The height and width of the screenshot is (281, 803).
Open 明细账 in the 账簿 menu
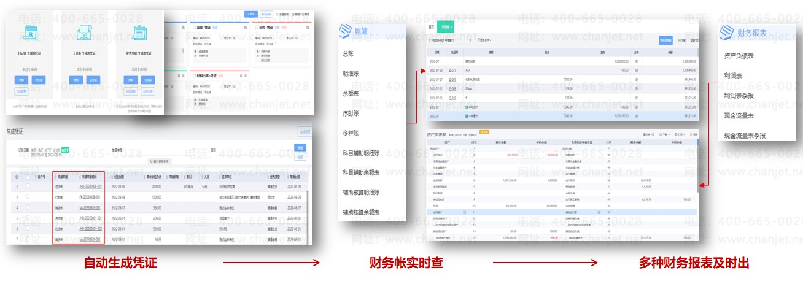351,73
